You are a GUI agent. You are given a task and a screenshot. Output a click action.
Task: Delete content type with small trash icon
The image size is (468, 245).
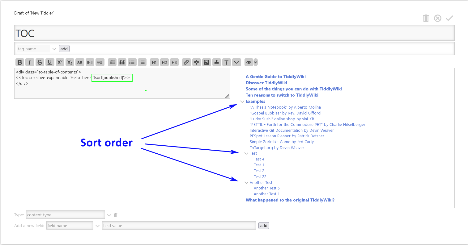pos(116,215)
